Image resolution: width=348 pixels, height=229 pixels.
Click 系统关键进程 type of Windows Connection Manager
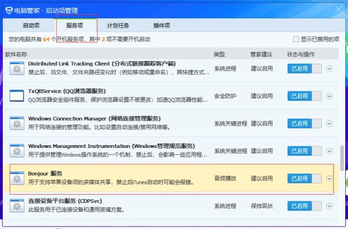click(231, 123)
